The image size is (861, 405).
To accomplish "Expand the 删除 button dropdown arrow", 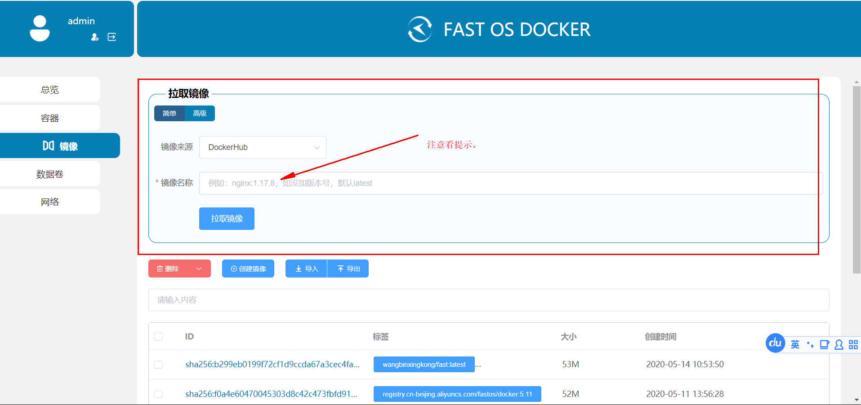I will coord(199,269).
